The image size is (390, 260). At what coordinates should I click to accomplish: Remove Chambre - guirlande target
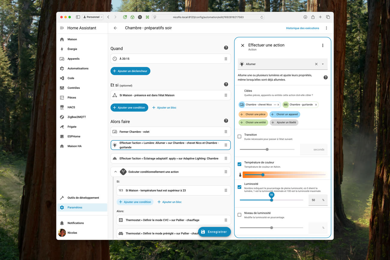tap(316, 105)
